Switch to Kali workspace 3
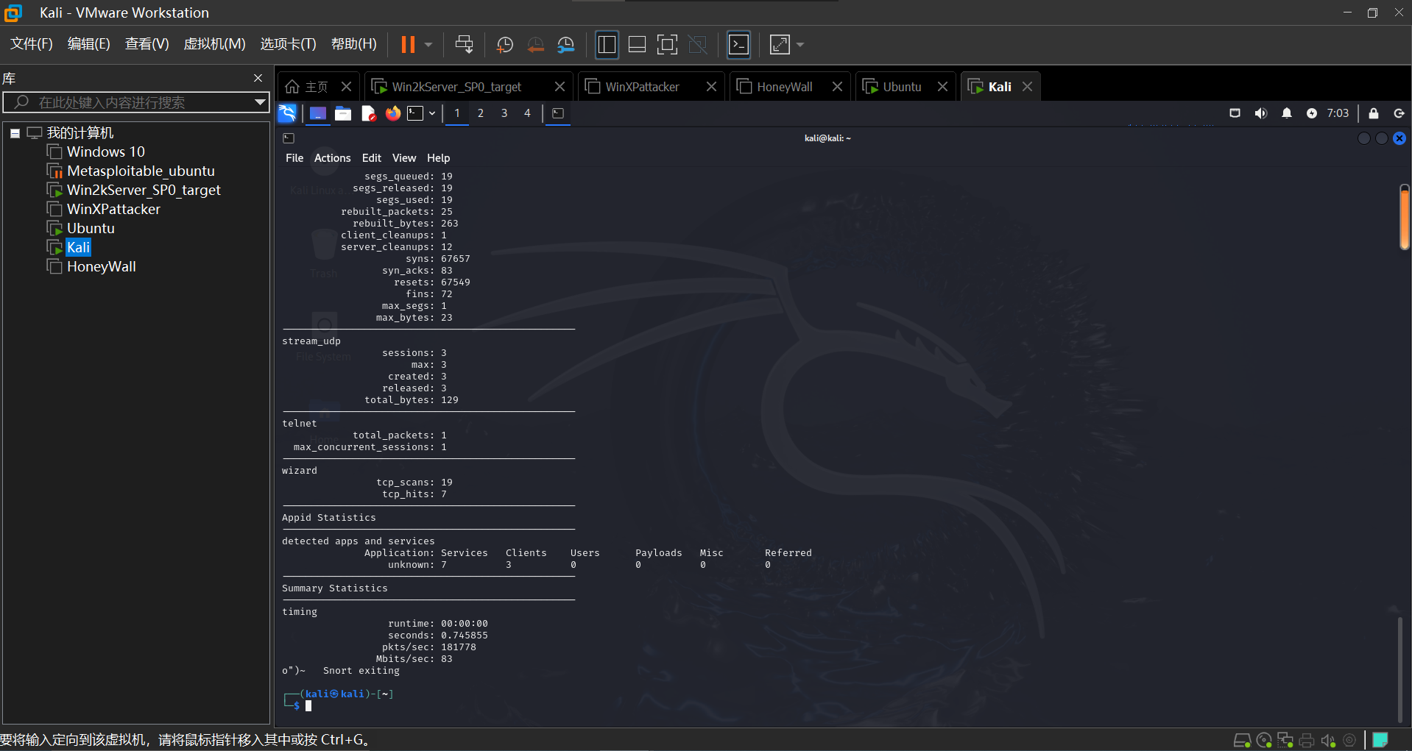The image size is (1412, 751). [504, 113]
